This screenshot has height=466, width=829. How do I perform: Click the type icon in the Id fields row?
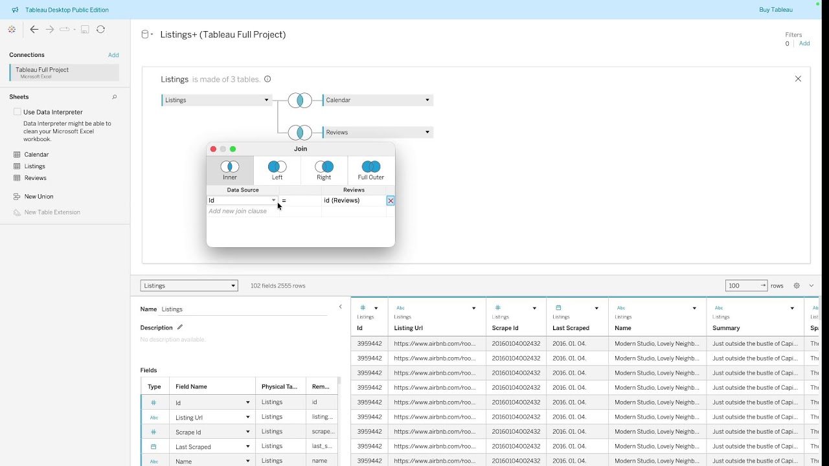click(x=153, y=403)
